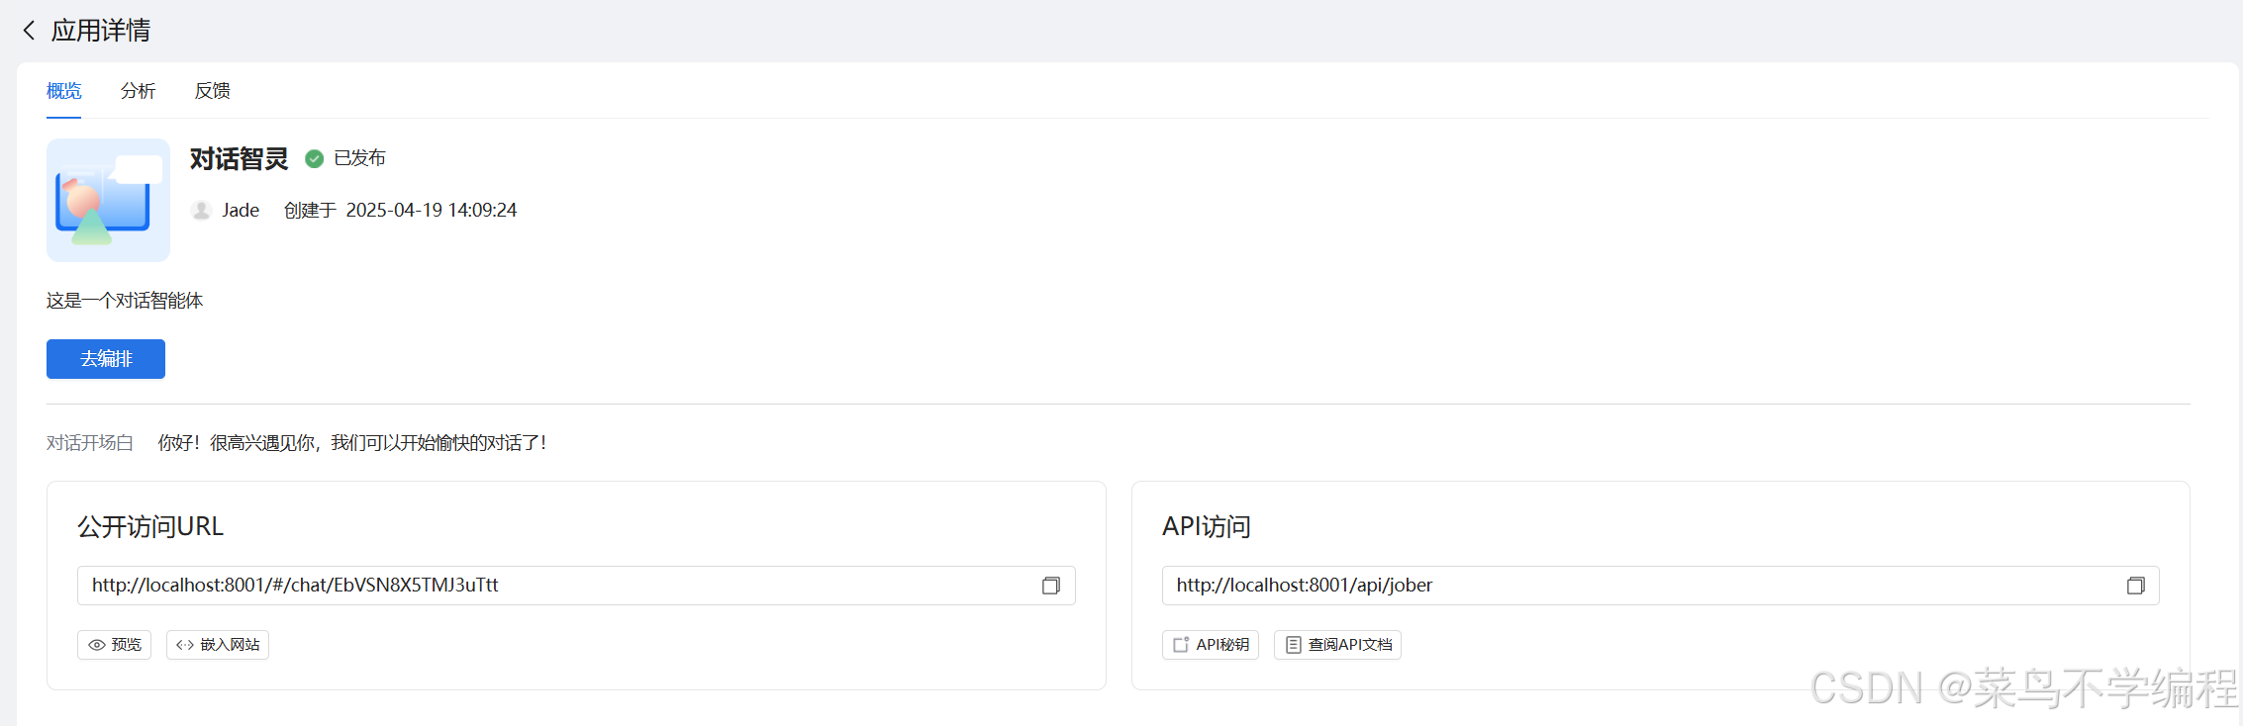Copy the public access URL with its copy icon
Screen dimensions: 2243x726
[1051, 586]
